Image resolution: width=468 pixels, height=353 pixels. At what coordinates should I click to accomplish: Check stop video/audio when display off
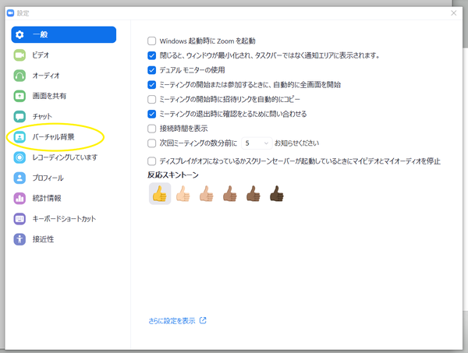coord(151,161)
